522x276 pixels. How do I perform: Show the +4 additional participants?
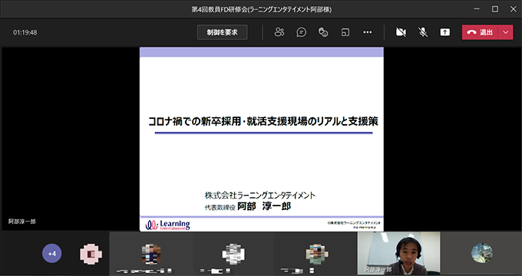(x=51, y=254)
